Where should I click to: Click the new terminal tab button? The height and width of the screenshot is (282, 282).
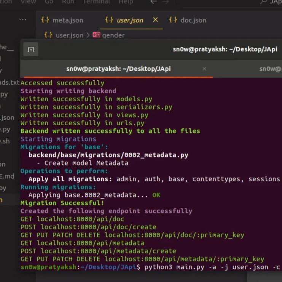pos(31,49)
